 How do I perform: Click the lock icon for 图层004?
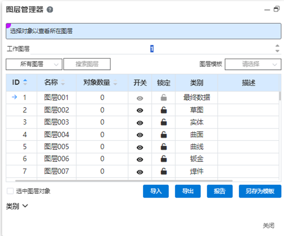[x=164, y=135]
